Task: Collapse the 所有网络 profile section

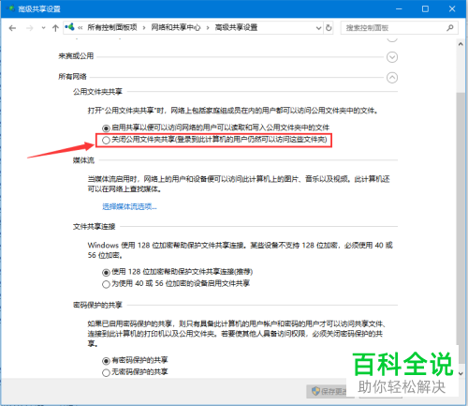Action: click(x=392, y=78)
